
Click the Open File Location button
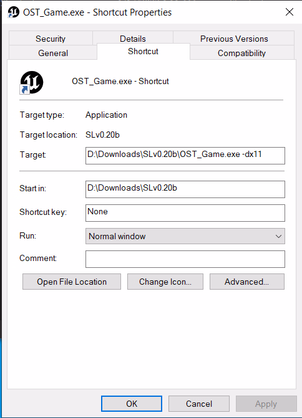tap(72, 282)
